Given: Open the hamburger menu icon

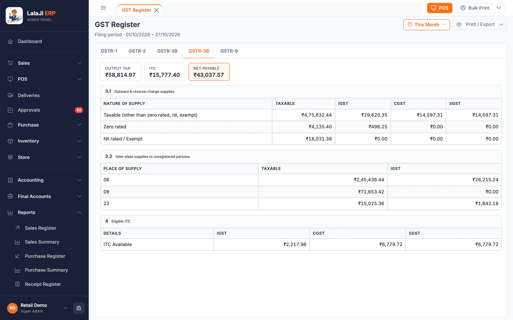Looking at the screenshot, I should click(x=103, y=8).
